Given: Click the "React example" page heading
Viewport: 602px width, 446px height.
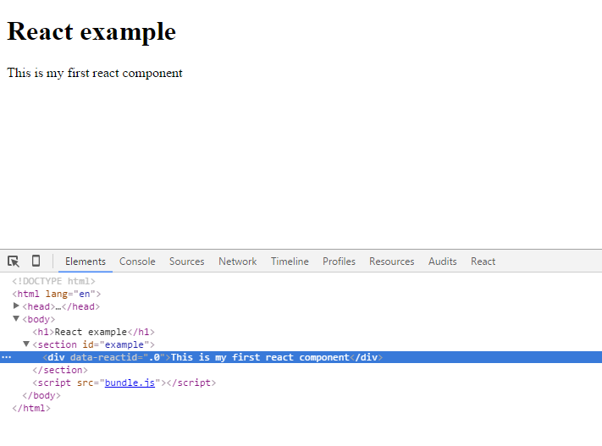Looking at the screenshot, I should (x=91, y=31).
